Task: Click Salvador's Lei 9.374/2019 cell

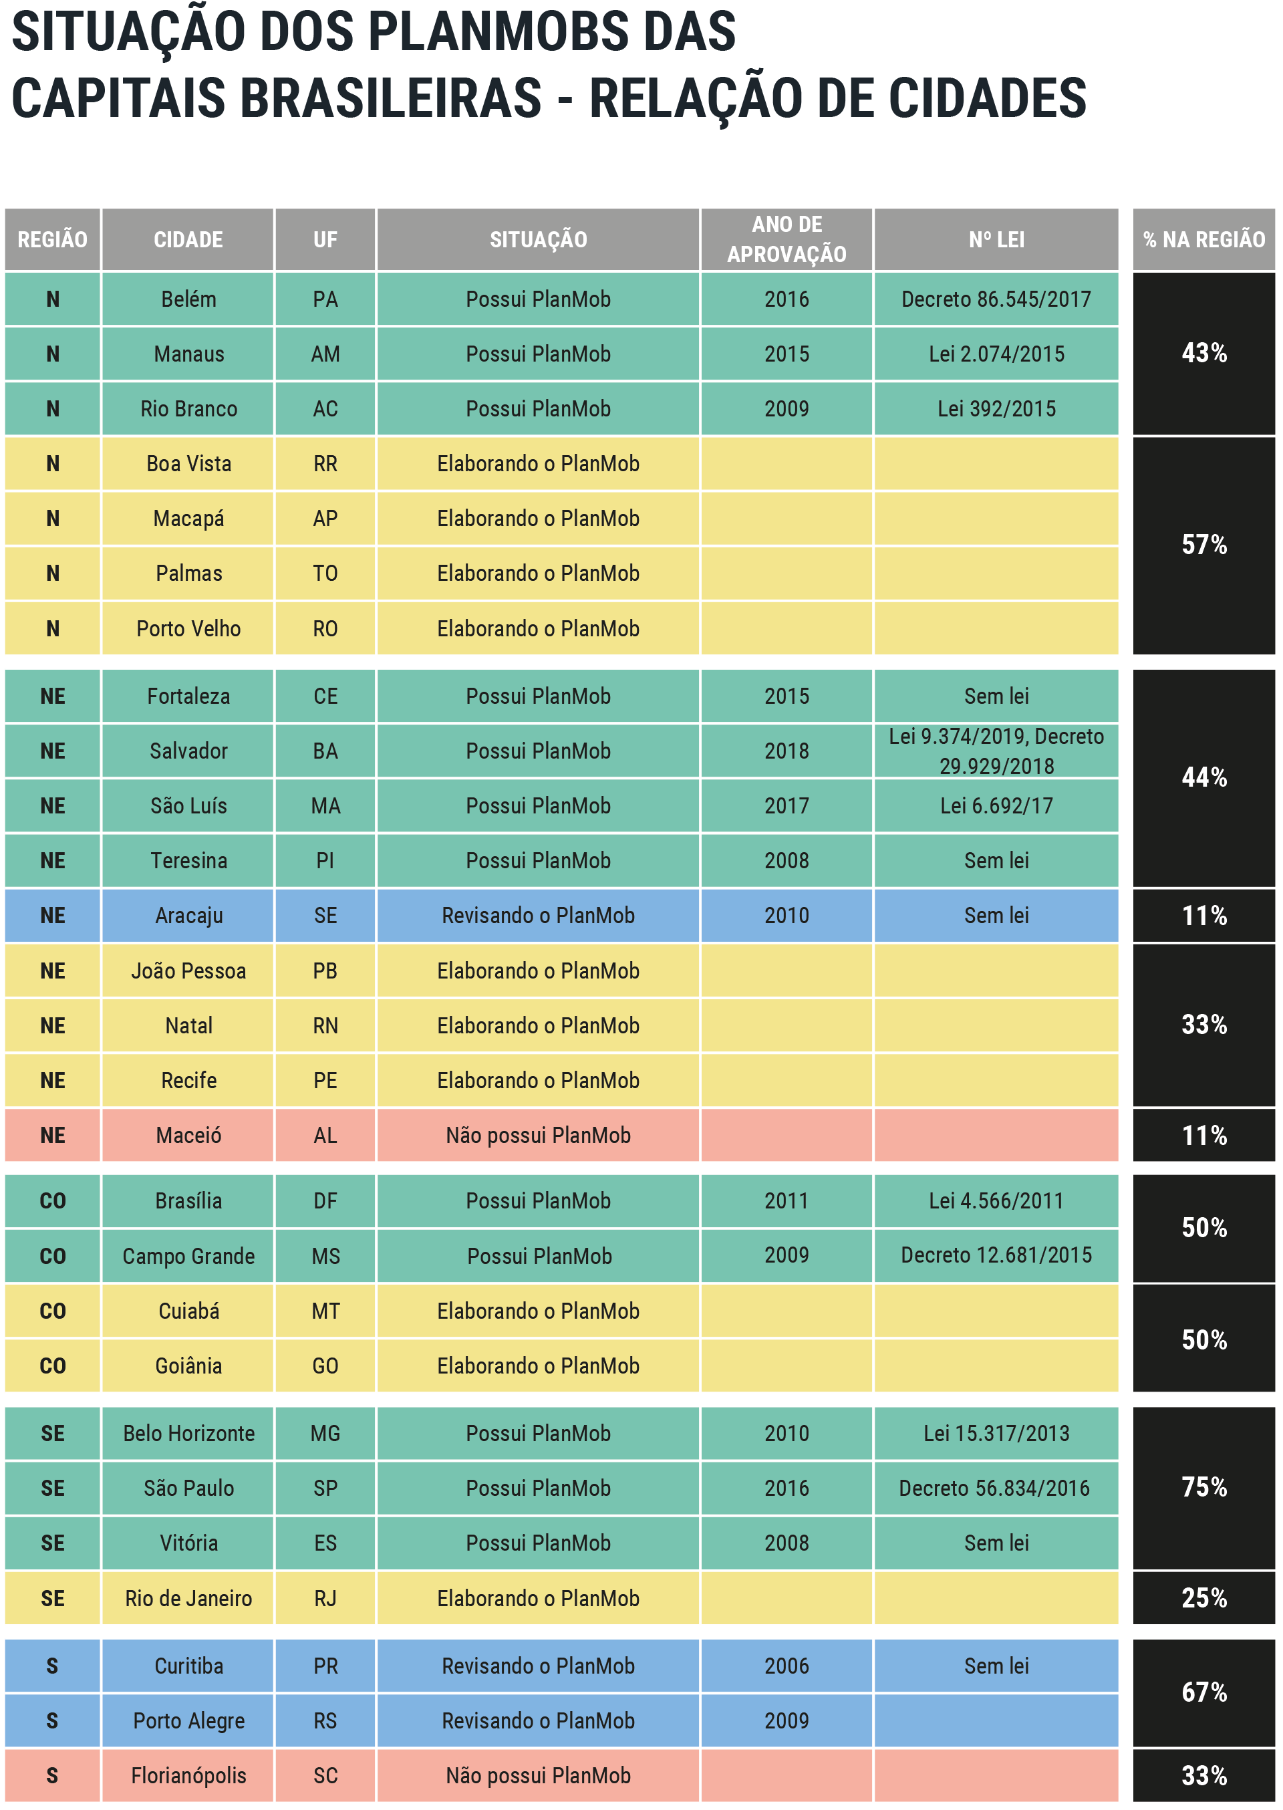Action: click(x=996, y=751)
